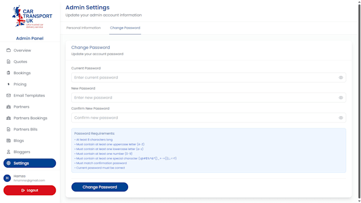Click the Partners Bills icon
This screenshot has width=361, height=203.
8,129
